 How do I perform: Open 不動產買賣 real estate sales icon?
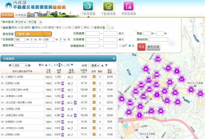[88, 6]
